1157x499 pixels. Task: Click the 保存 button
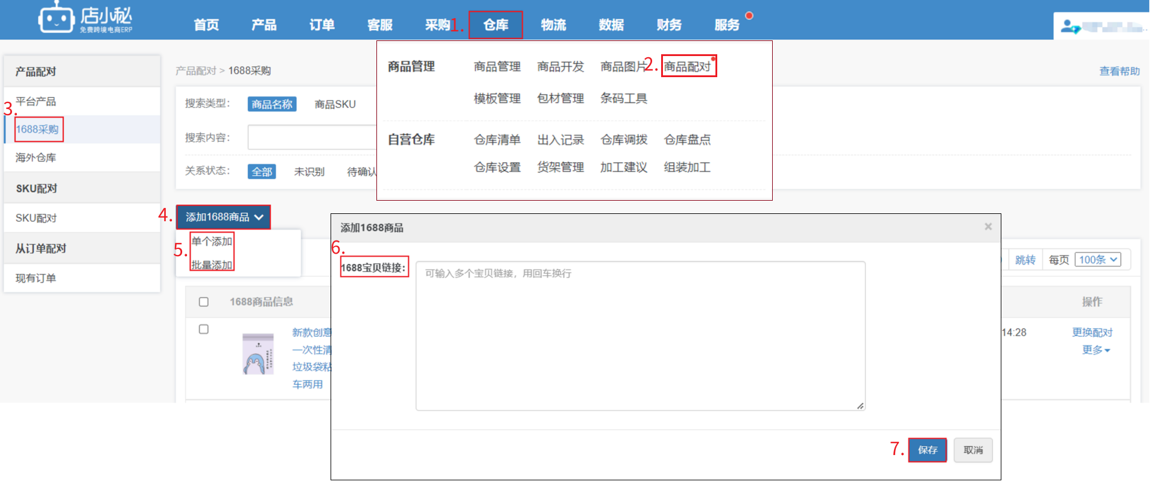(928, 450)
